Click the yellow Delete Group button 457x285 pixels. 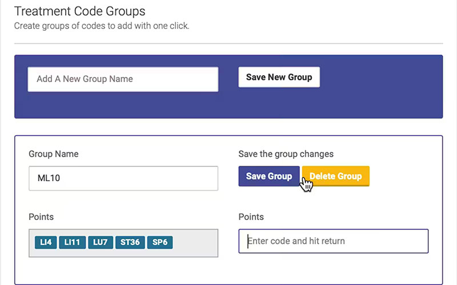coord(336,176)
